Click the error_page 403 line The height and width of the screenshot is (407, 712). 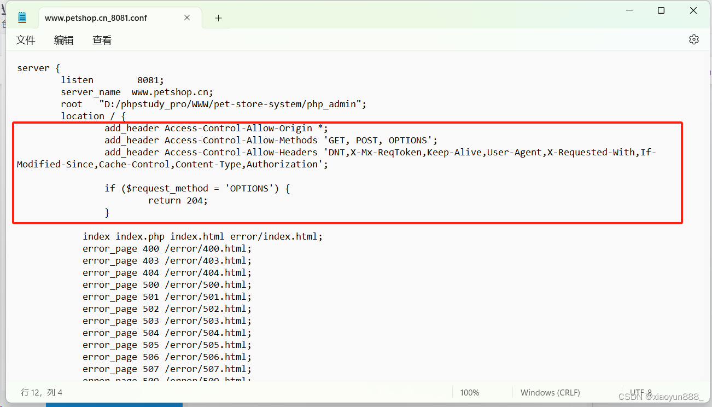167,260
